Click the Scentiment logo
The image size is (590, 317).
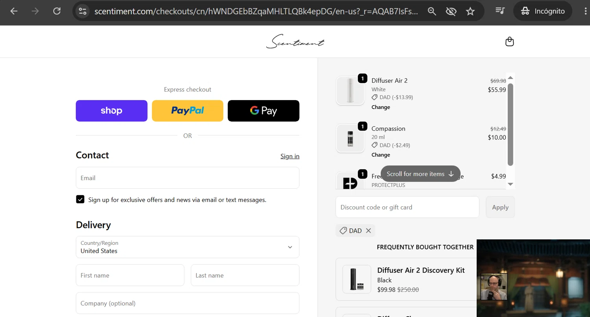(x=295, y=42)
